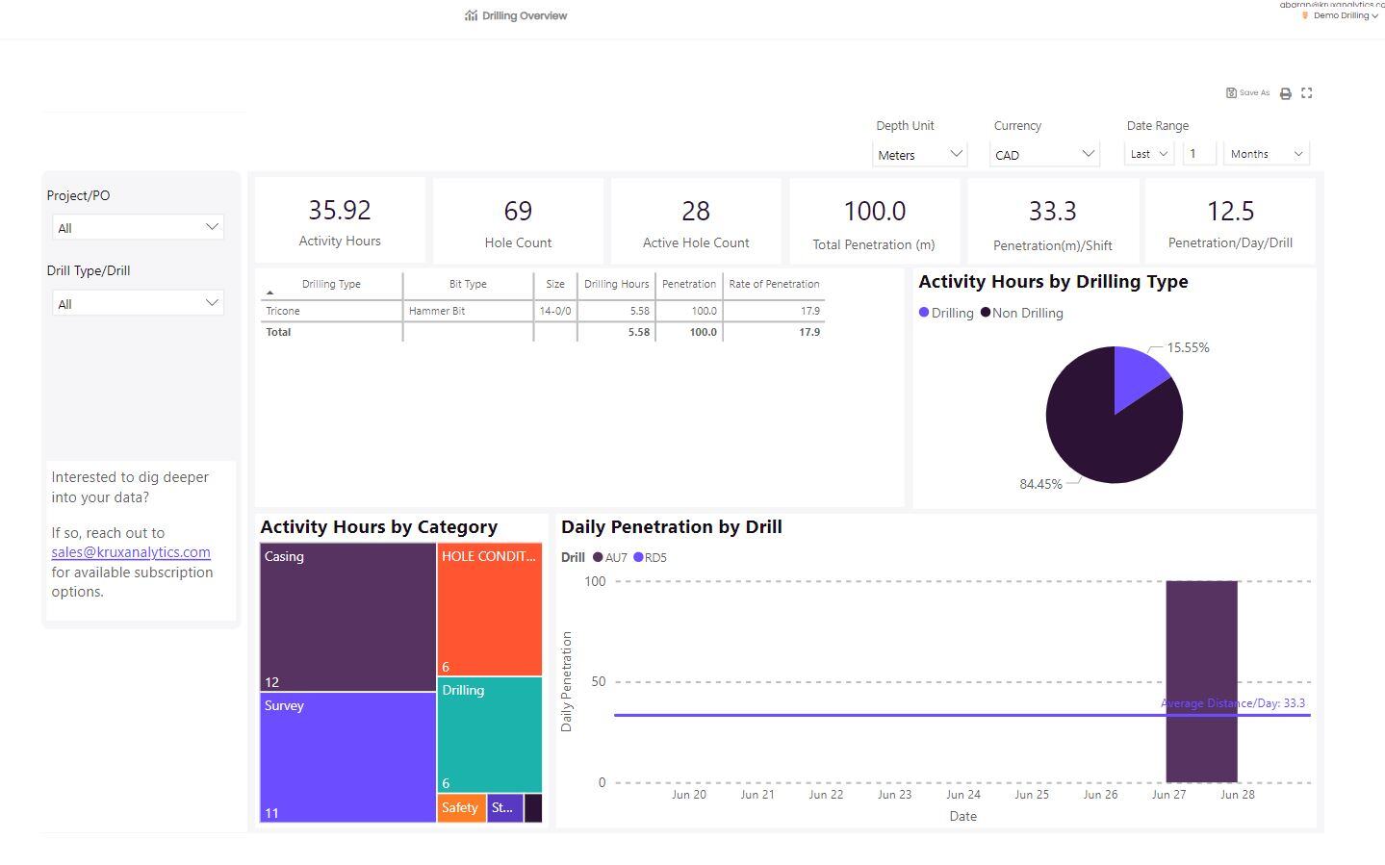Screen dimensions: 1385x865
Task: Toggle the AU7 drill legend entry
Action: tap(610, 557)
